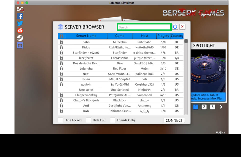
Task: Enable the Hide Full checkbox
Action: click(x=88, y=120)
